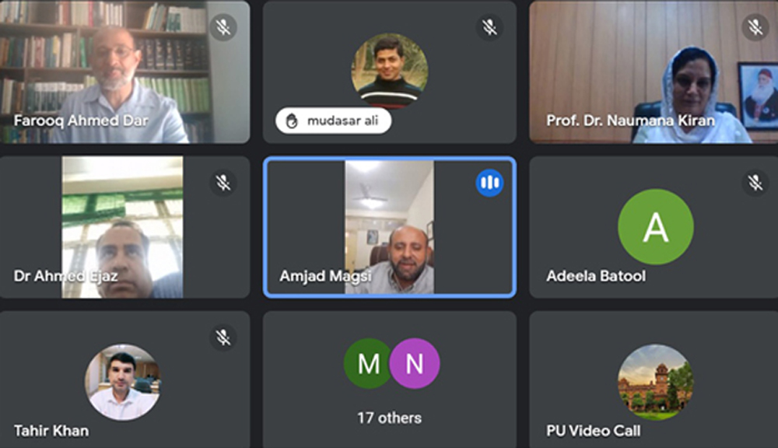Click the green M avatar circle
Image resolution: width=778 pixels, height=448 pixels.
click(368, 363)
